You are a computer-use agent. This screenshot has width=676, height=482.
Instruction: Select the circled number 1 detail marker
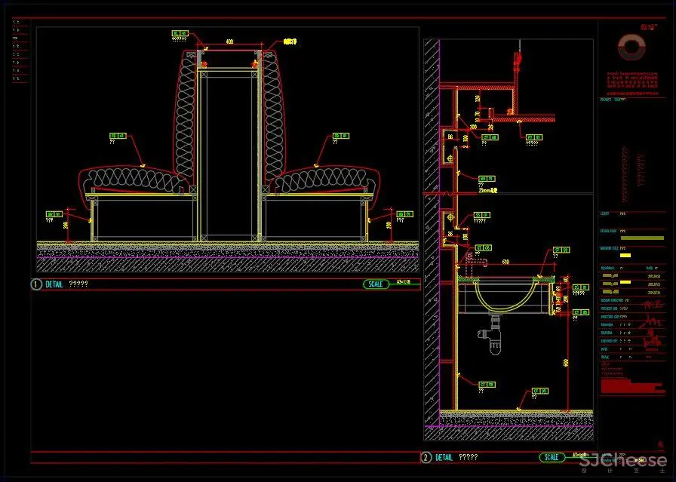click(35, 284)
